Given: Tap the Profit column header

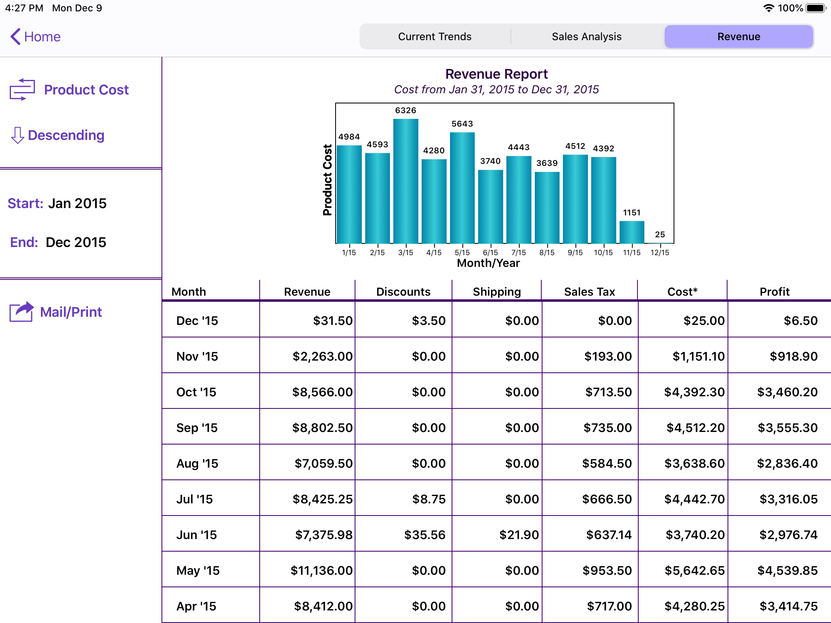Looking at the screenshot, I should click(x=774, y=292).
